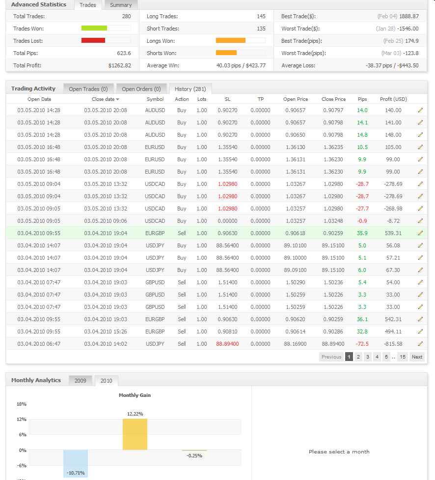Edit the first AUDUSD trade using its pencil icon

click(x=420, y=110)
